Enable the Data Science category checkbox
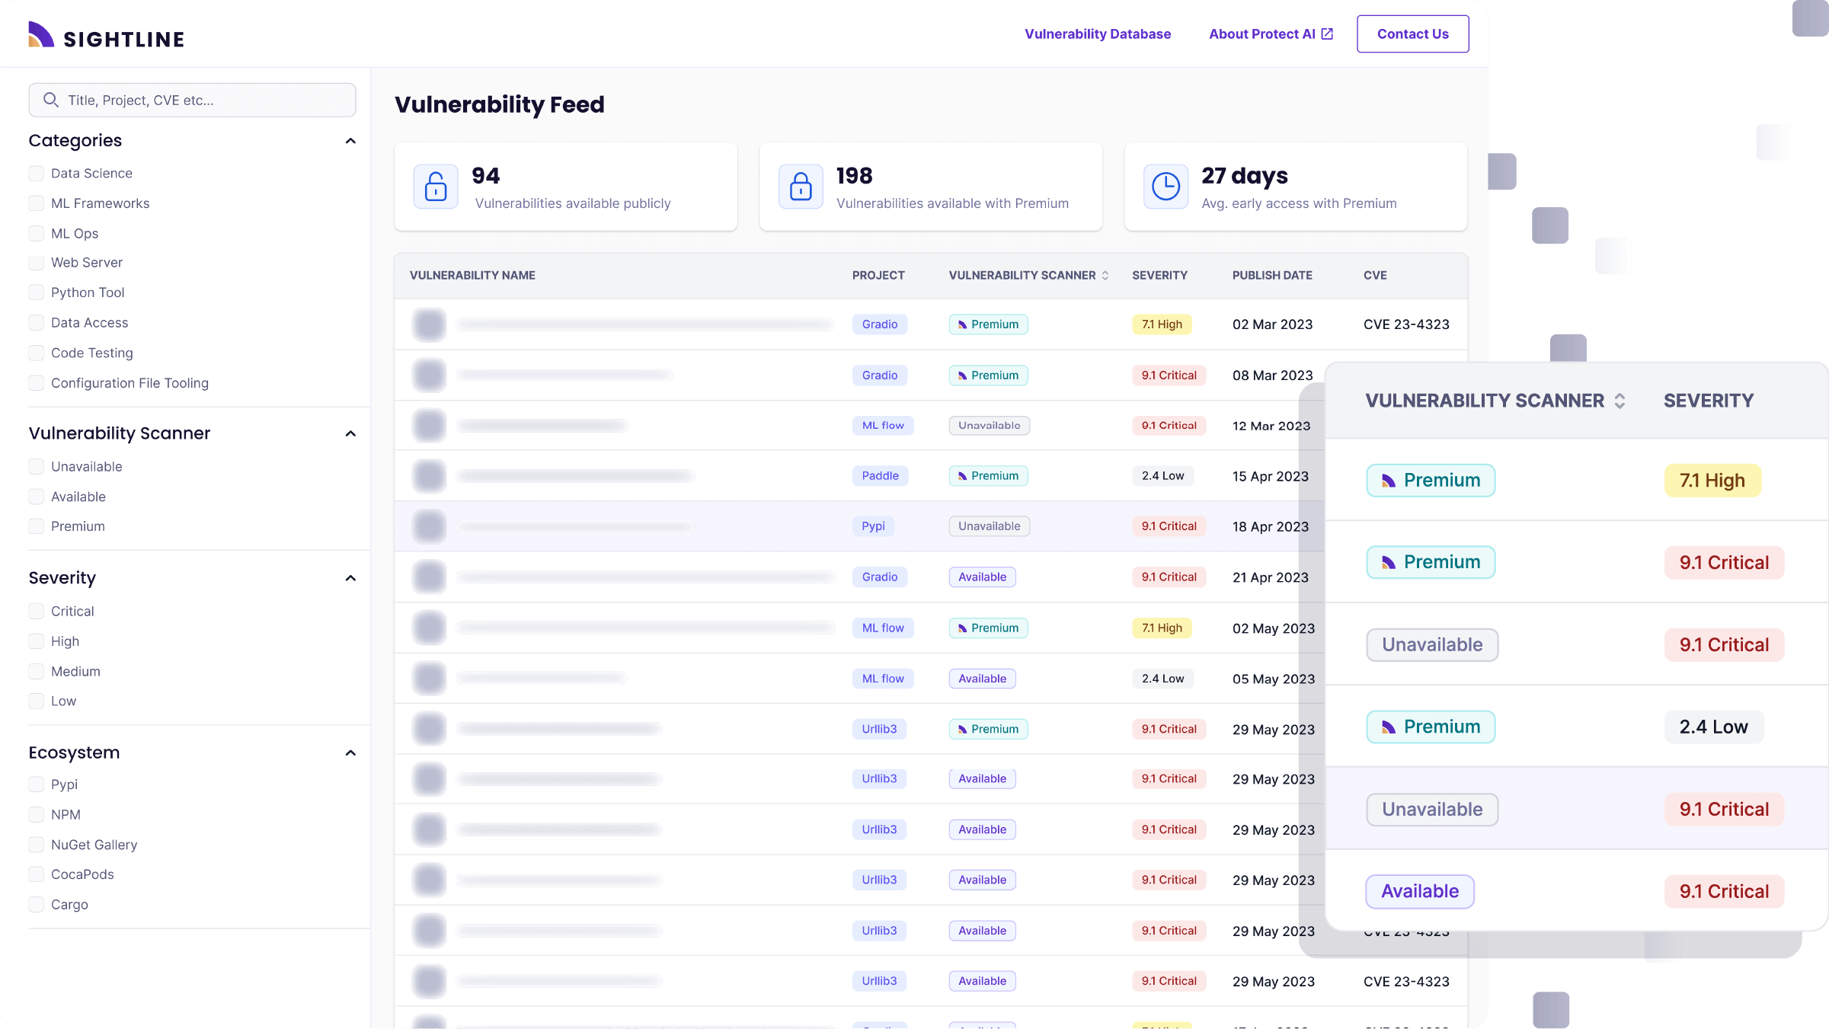The height and width of the screenshot is (1029, 1829). coord(36,173)
